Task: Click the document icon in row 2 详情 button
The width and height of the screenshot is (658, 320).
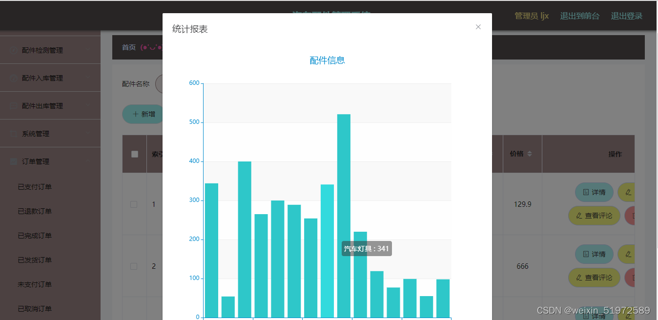Action: pos(586,254)
